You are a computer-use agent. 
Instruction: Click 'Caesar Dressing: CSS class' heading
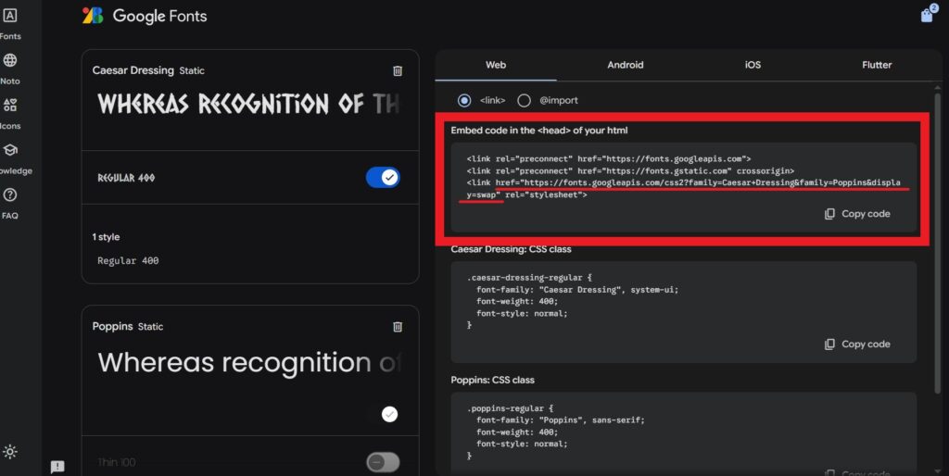coord(511,248)
